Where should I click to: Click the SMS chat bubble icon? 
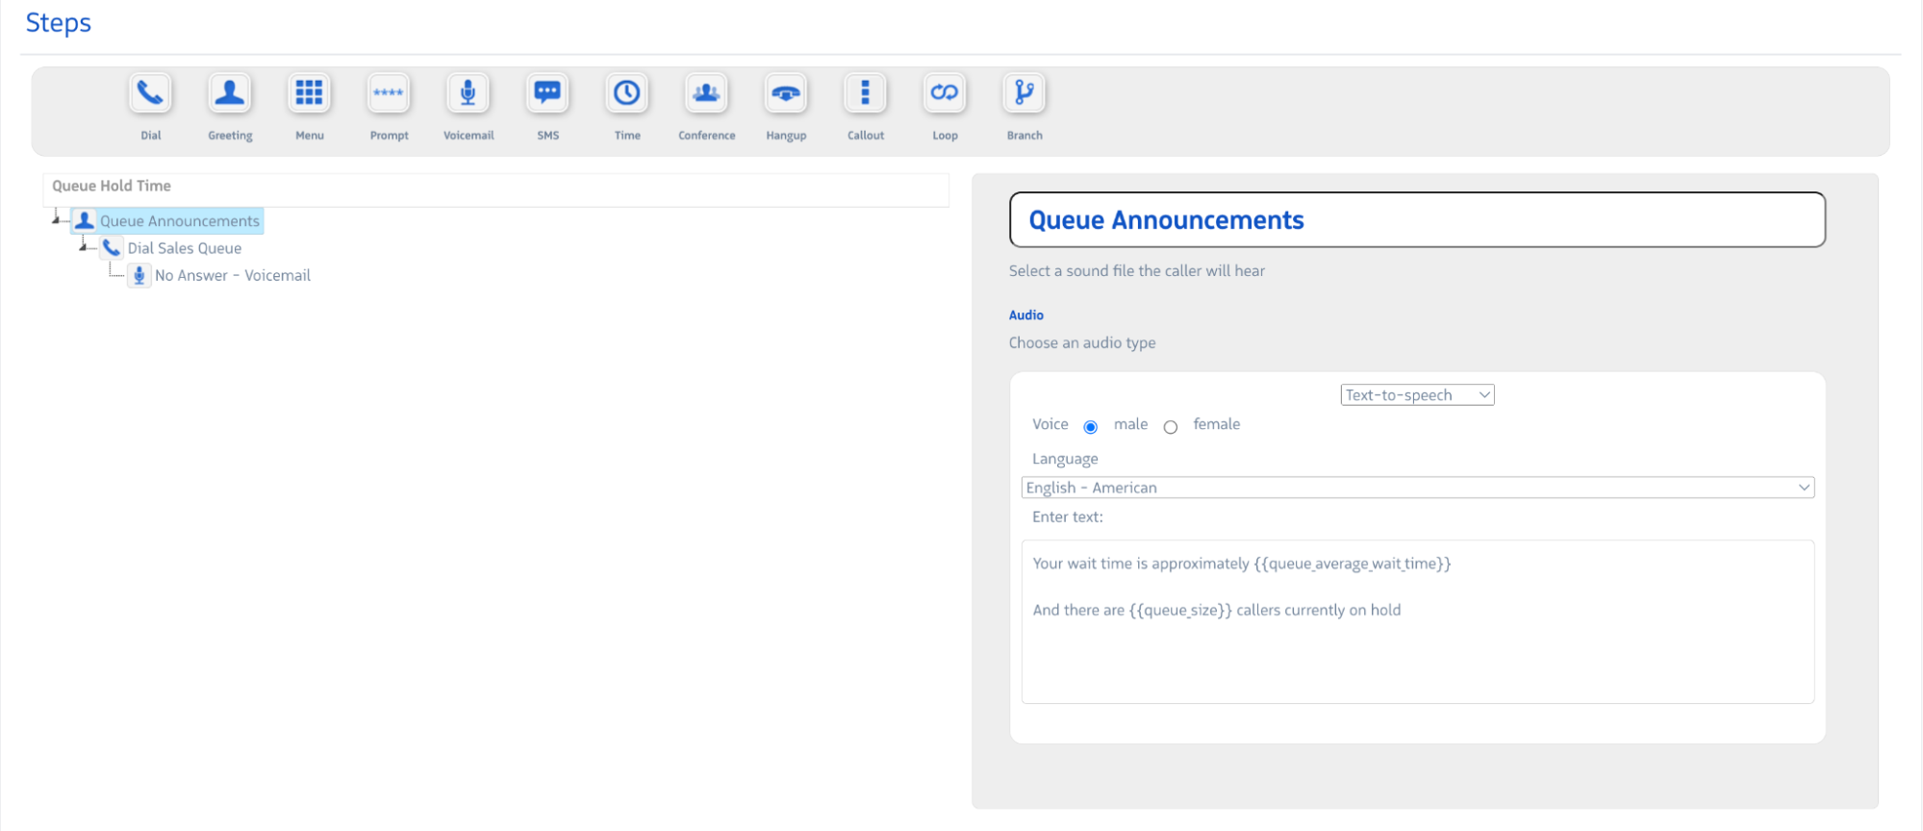[x=547, y=93]
